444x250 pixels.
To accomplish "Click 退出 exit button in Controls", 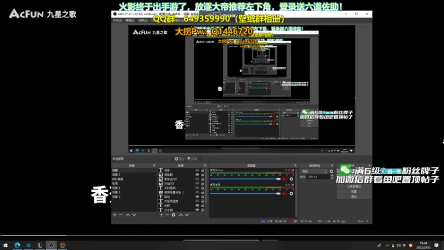I will [x=354, y=197].
